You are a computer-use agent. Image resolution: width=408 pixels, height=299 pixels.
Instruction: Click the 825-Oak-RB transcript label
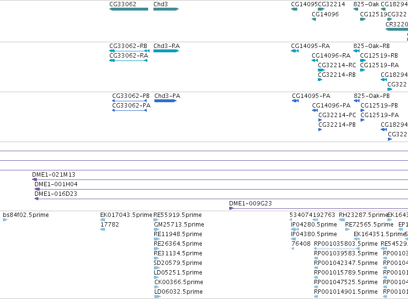click(372, 46)
